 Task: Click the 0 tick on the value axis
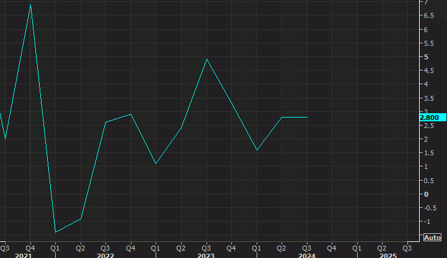(426, 194)
